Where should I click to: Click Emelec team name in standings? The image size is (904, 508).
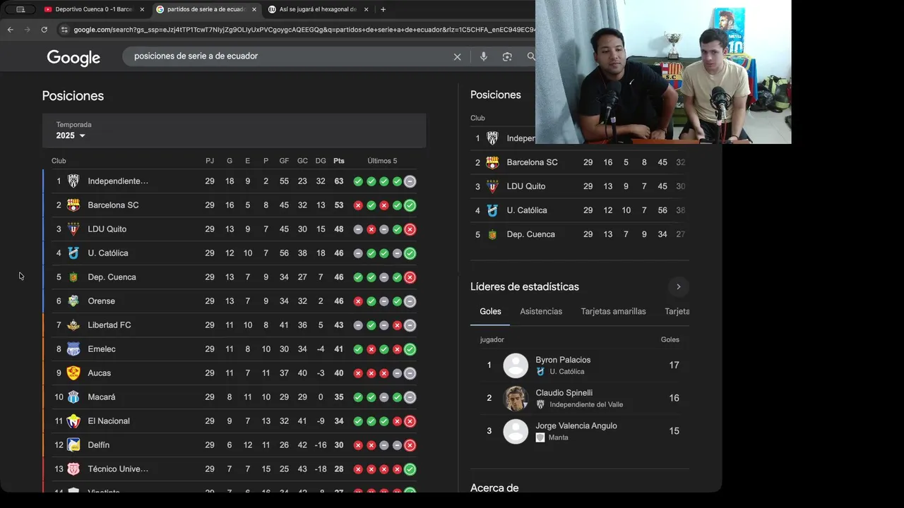[x=102, y=349]
